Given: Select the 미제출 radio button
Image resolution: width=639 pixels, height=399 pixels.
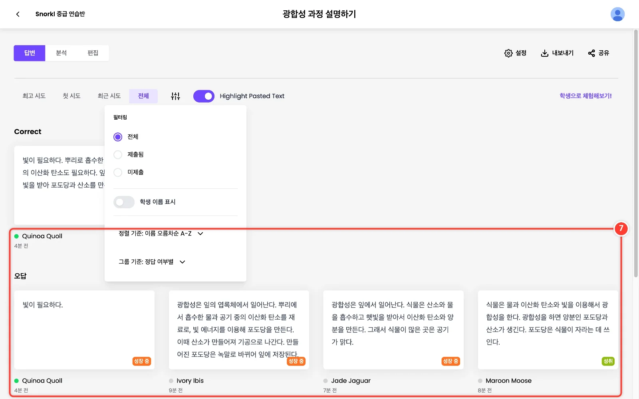Looking at the screenshot, I should coord(118,172).
